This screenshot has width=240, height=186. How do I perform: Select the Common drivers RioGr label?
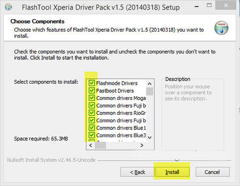pos(121,113)
